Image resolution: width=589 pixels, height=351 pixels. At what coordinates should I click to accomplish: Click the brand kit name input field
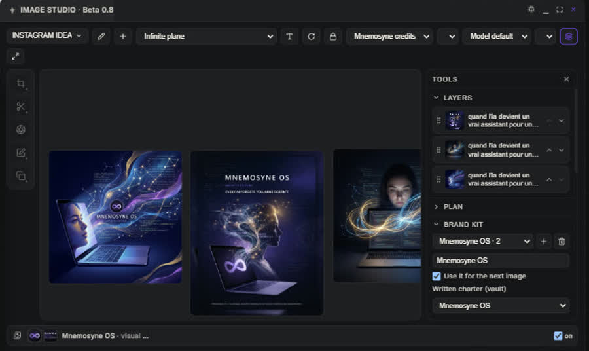[501, 261]
